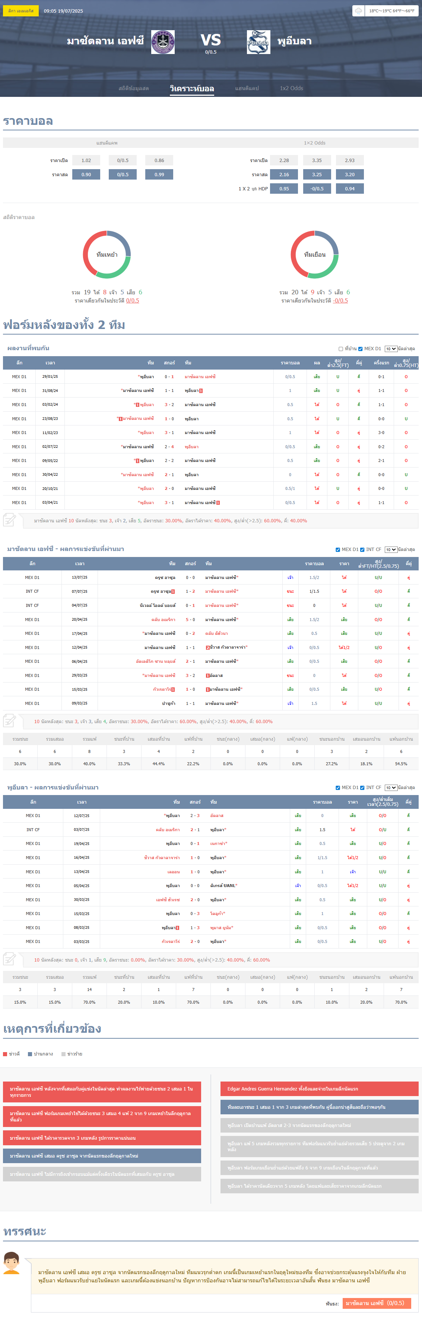Viewport: 422px width, 1317px height.
Task: Open away team same-price history link -0/0.5
Action: (x=340, y=301)
